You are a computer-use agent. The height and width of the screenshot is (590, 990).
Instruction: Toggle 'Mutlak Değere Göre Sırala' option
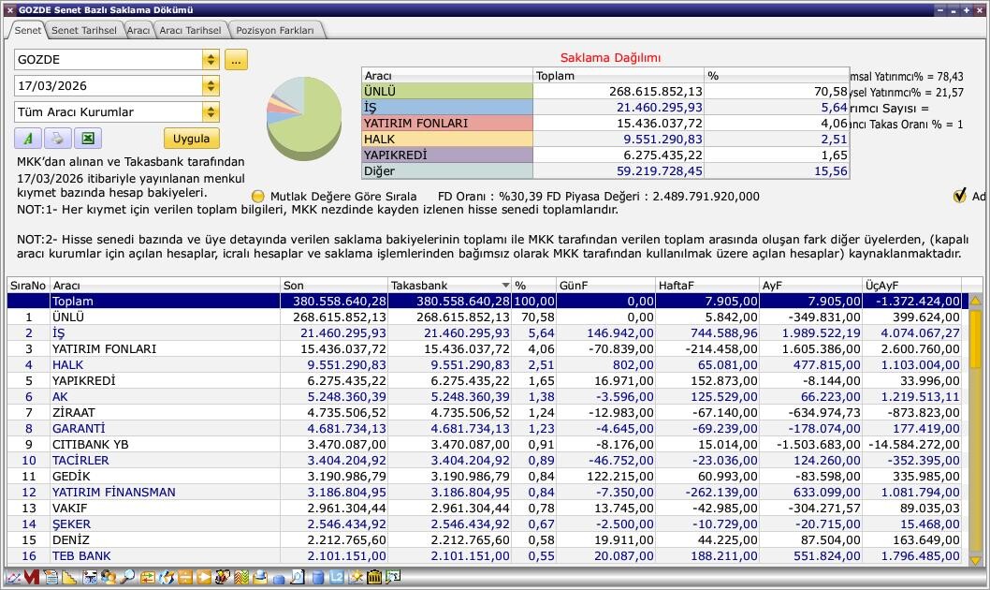[258, 197]
